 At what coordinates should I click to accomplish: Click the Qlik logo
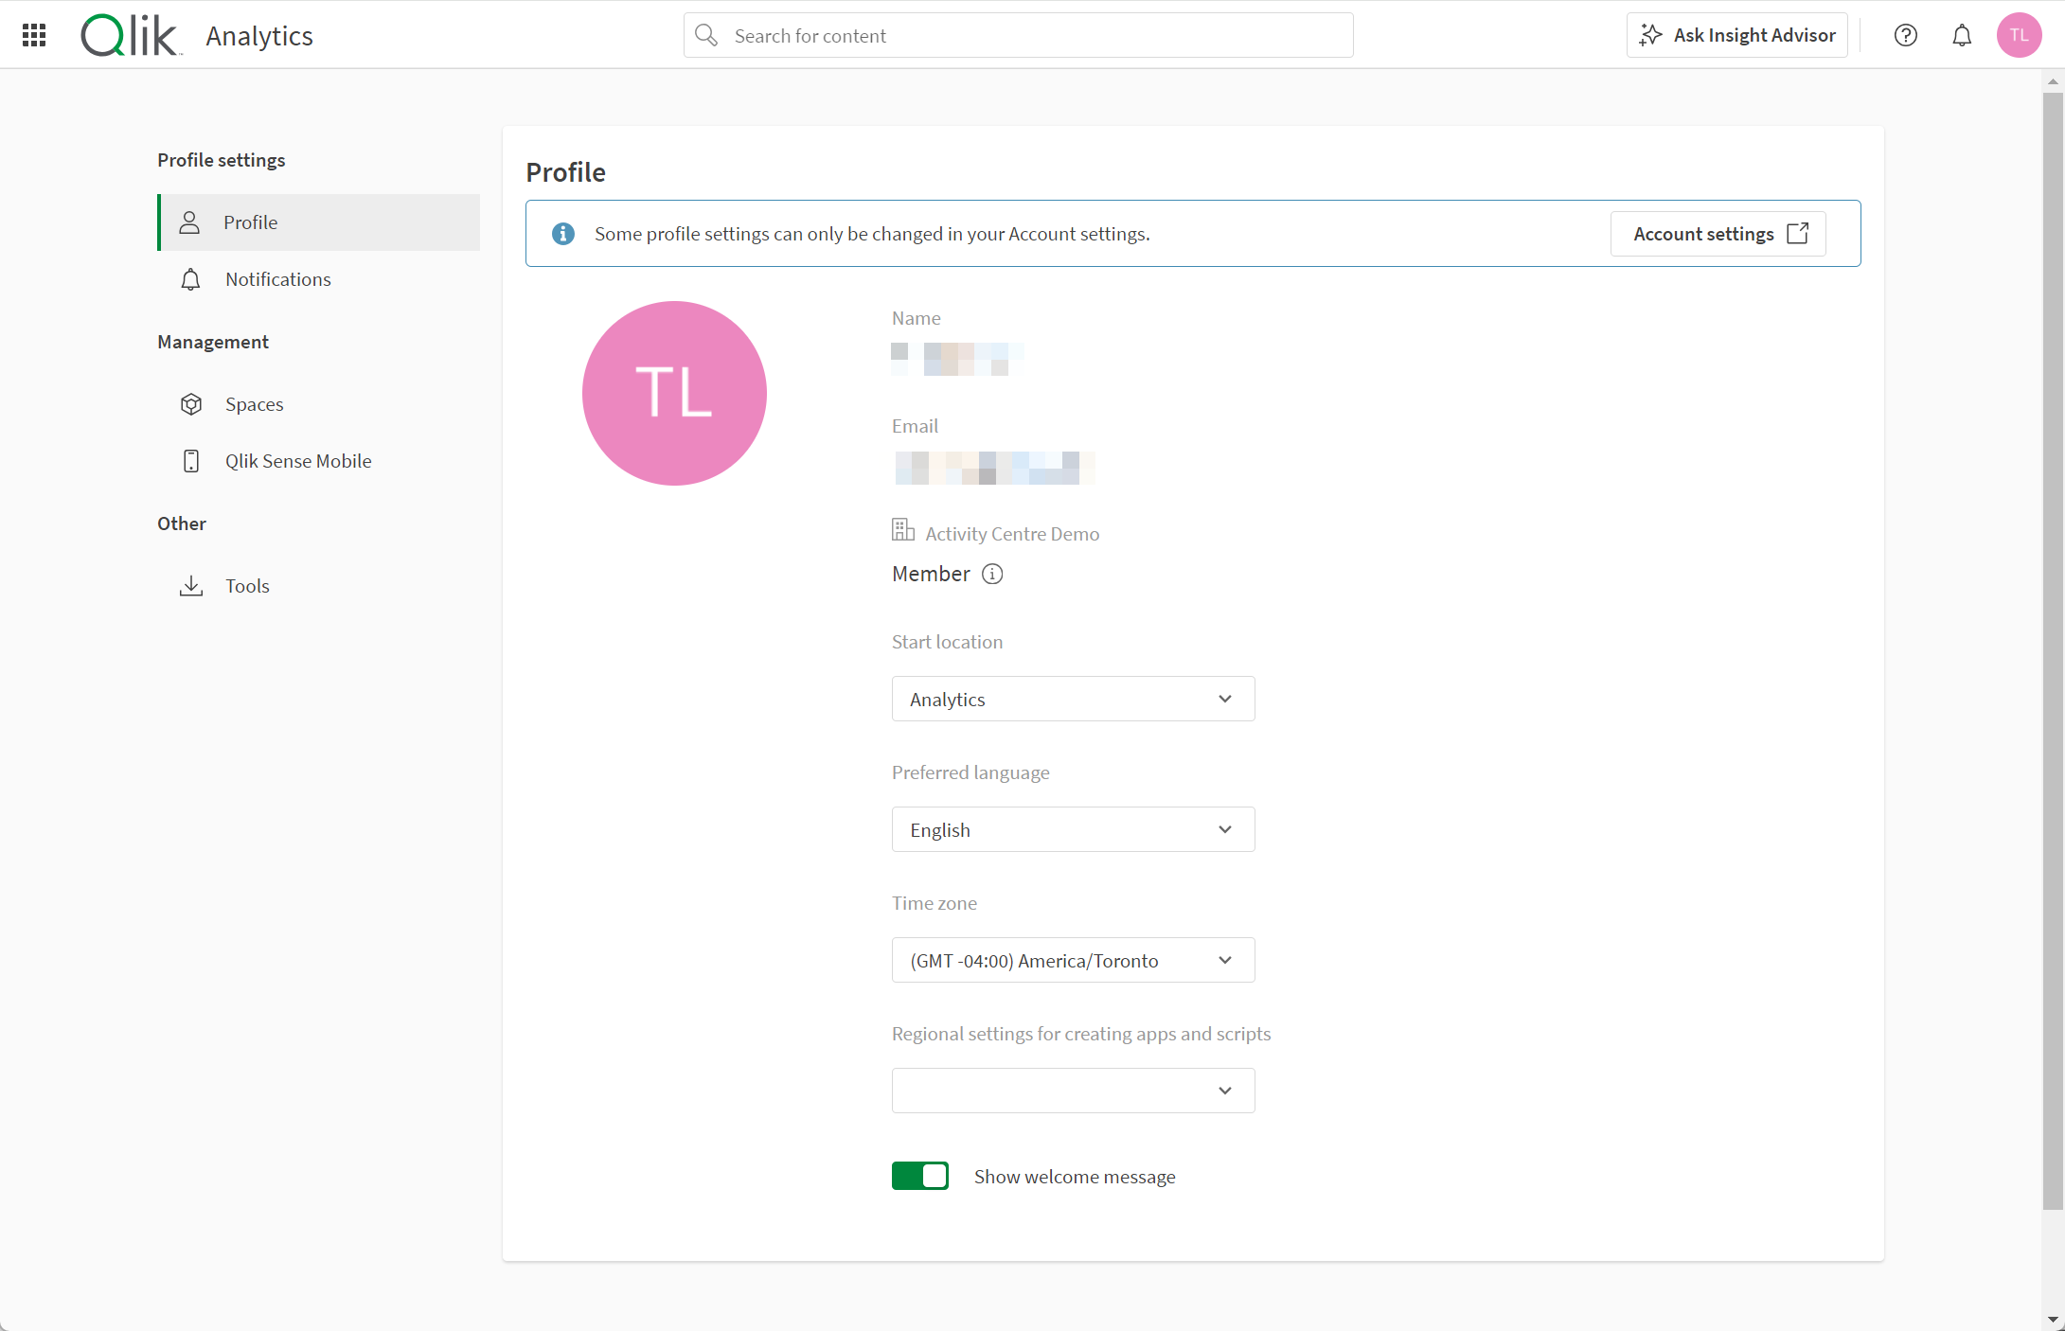click(x=131, y=35)
